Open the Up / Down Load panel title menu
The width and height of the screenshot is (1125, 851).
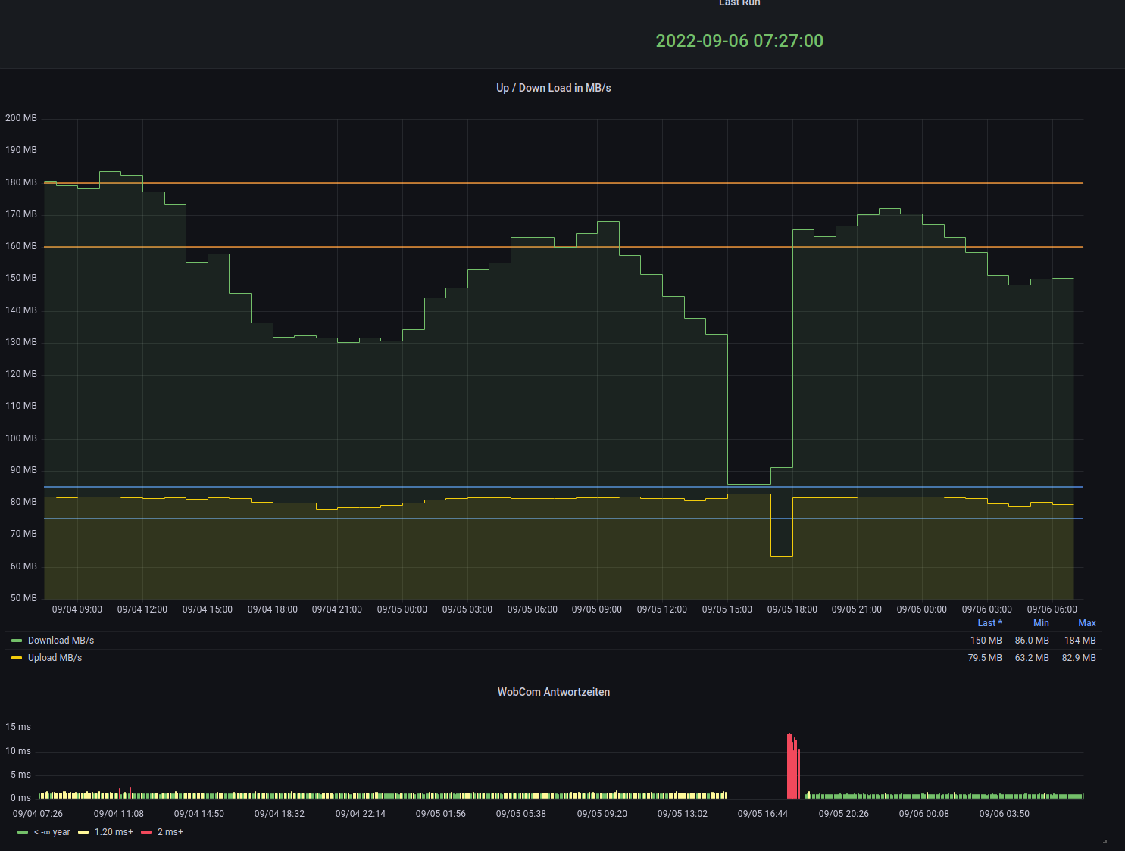[554, 88]
